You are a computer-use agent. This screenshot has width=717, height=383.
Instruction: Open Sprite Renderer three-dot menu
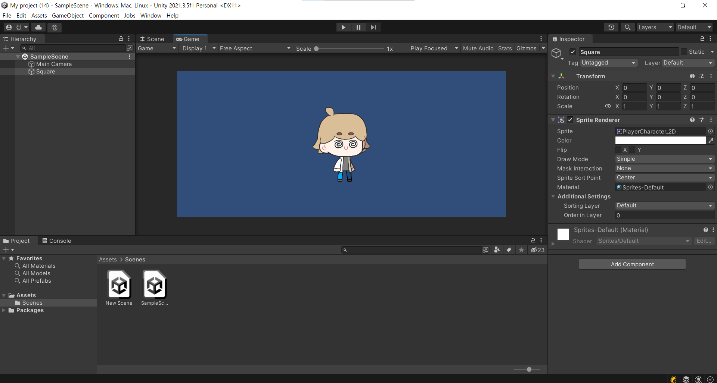click(x=711, y=120)
